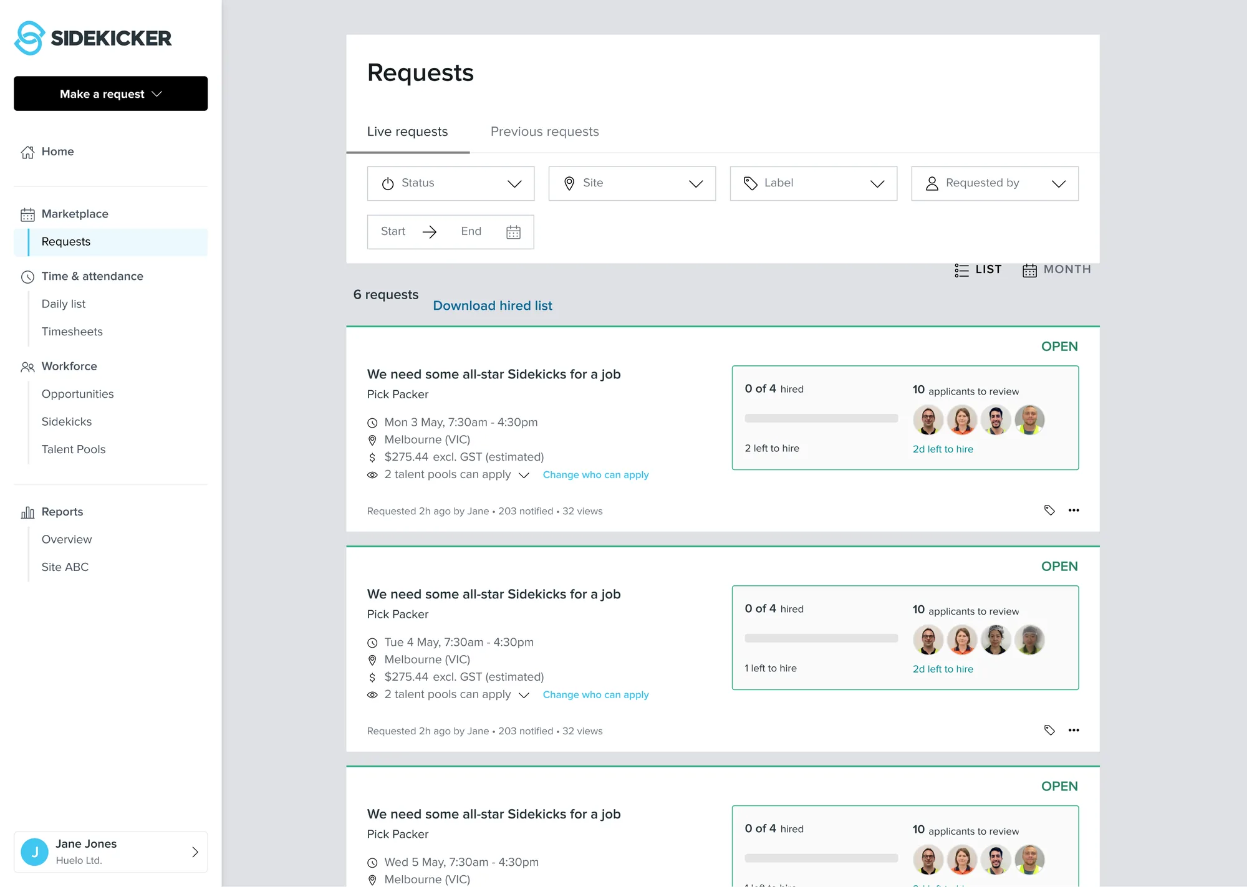Click hired progress bar on Tue 4 May request
Screen dimensions: 1247x887
[x=821, y=638]
